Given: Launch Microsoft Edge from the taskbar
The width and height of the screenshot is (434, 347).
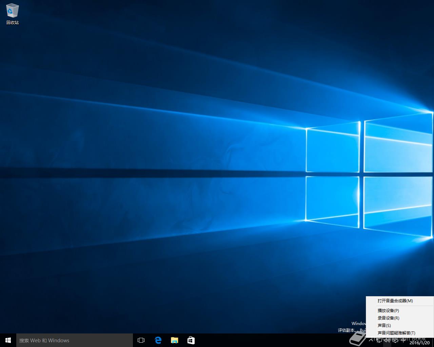Looking at the screenshot, I should pos(158,340).
